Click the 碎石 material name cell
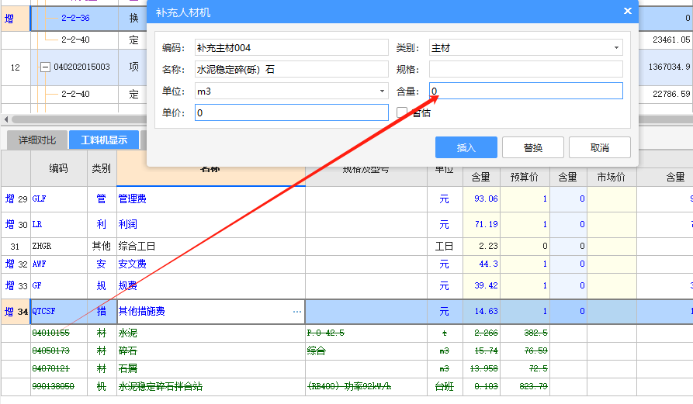 211,351
